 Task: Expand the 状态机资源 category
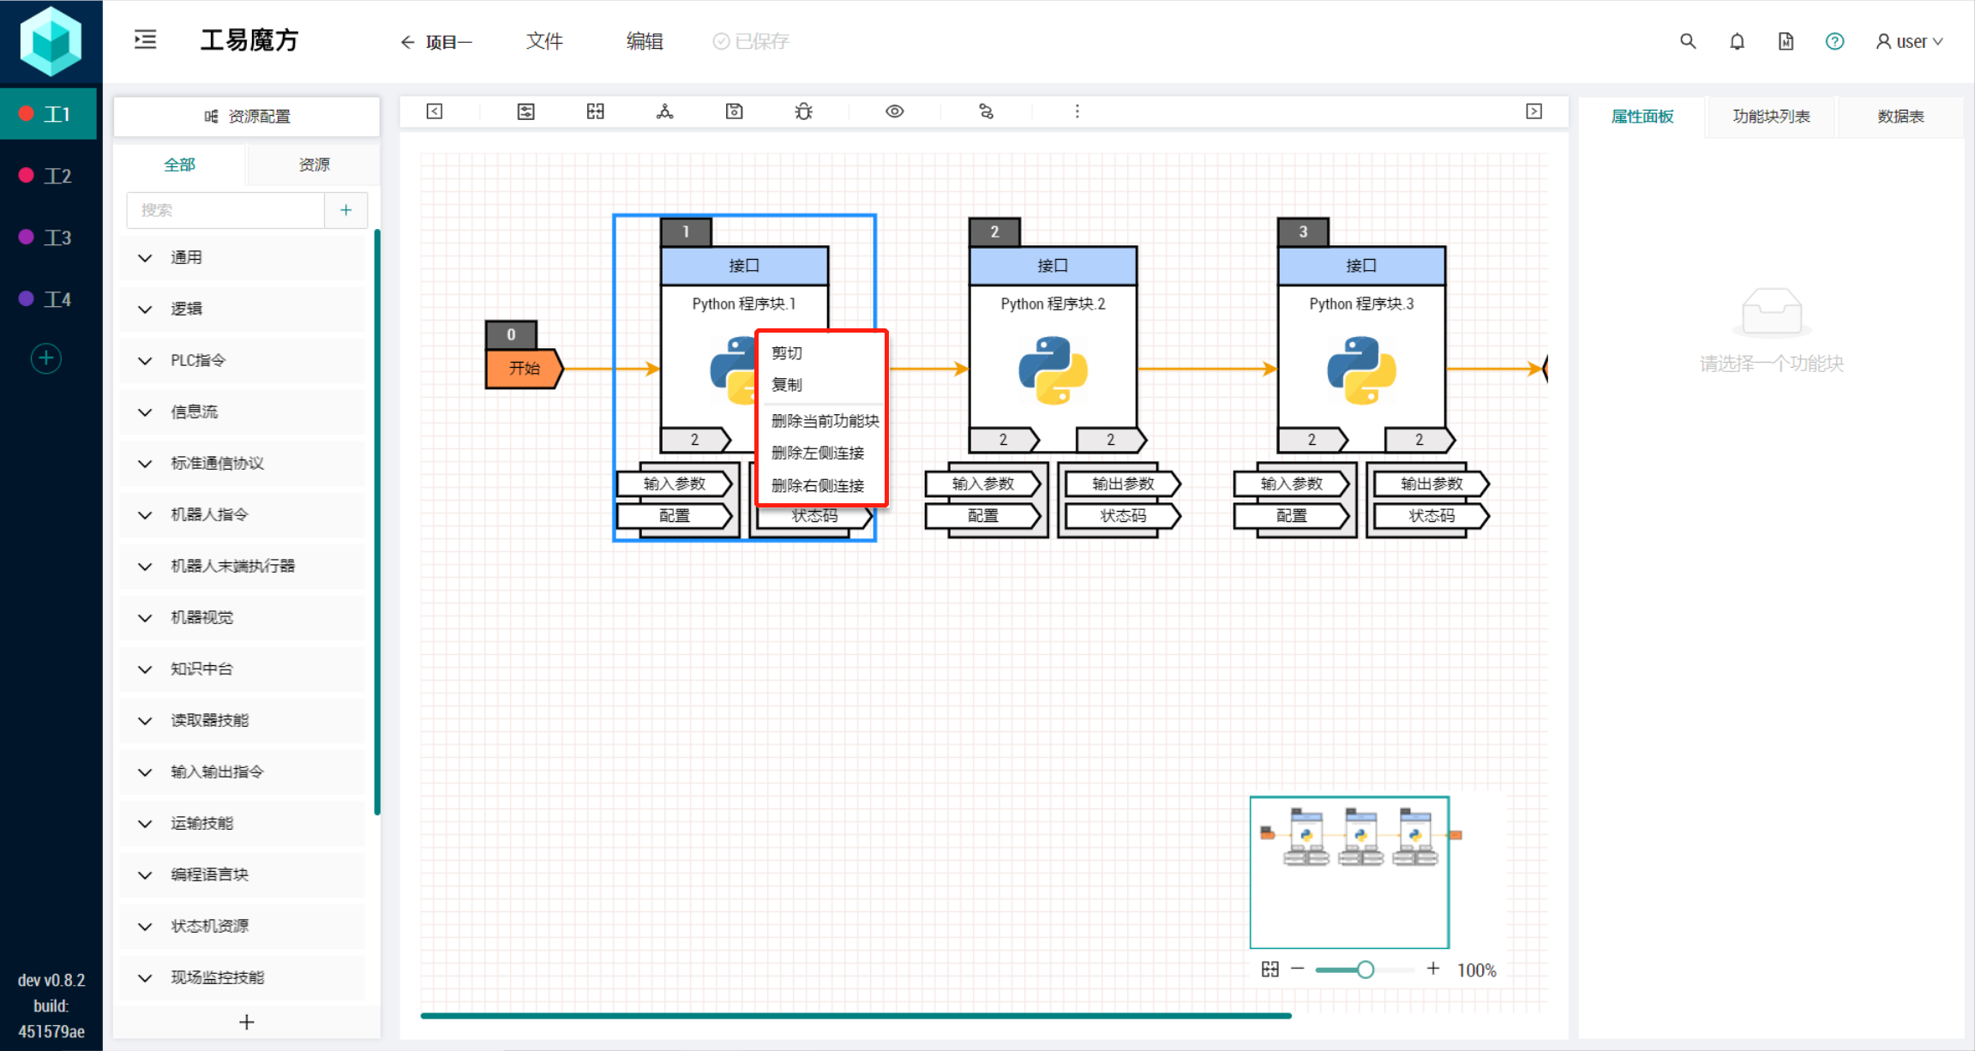(x=243, y=927)
